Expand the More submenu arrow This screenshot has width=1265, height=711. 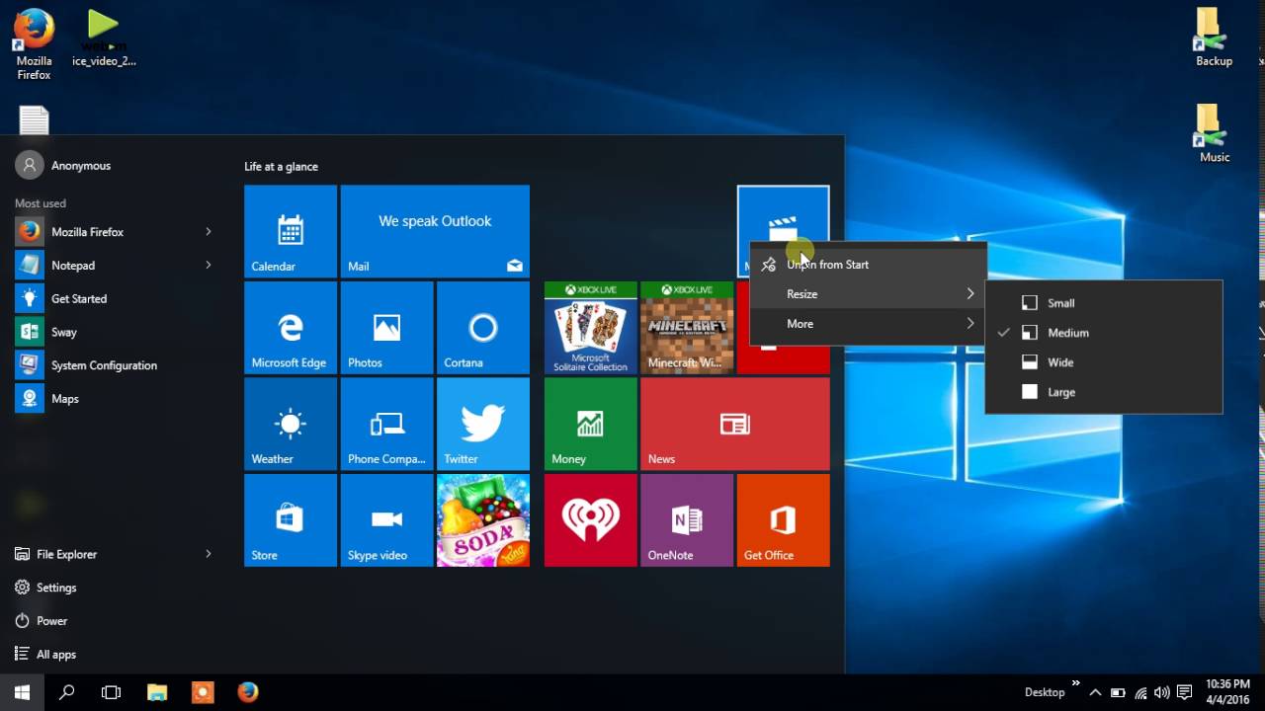[x=970, y=324]
